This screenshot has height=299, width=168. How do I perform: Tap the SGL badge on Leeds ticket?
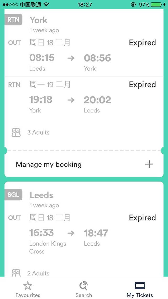click(x=13, y=195)
